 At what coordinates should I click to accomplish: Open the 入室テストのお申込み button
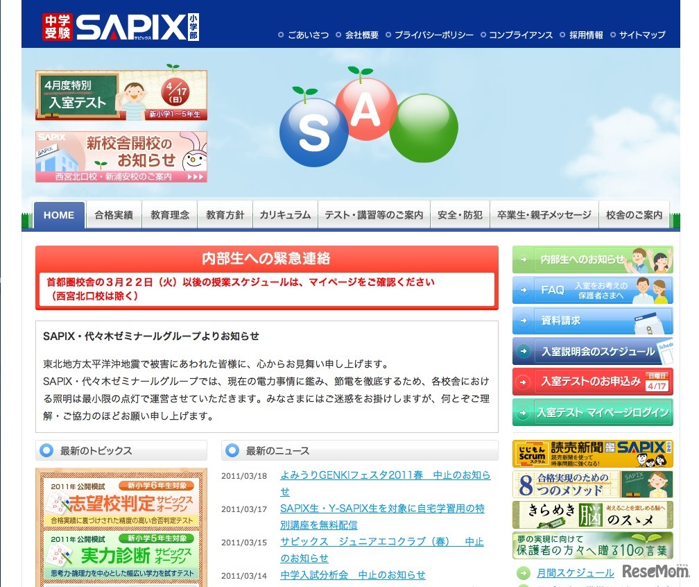coord(592,382)
